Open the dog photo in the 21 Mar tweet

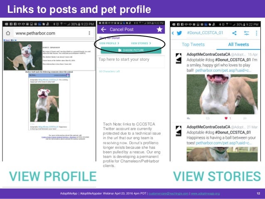tap(222, 154)
